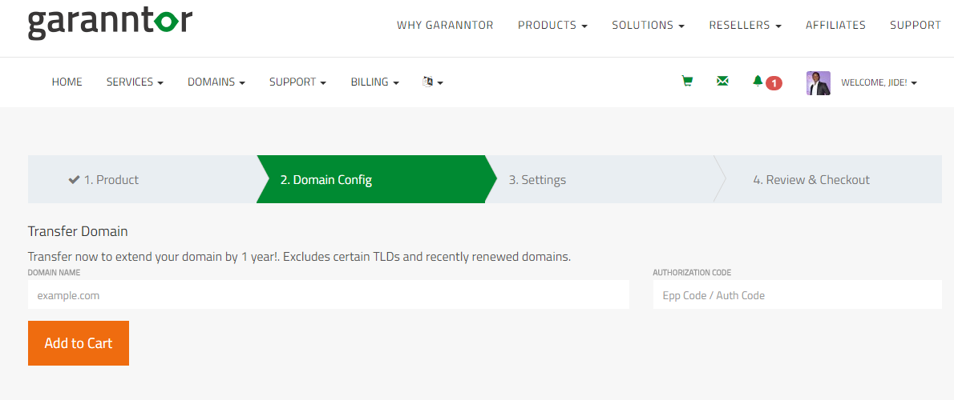Image resolution: width=954 pixels, height=400 pixels.
Task: Click the user profile avatar picture
Action: tap(819, 83)
